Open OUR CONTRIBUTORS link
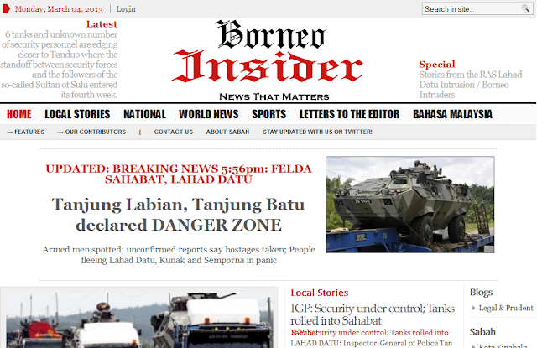The width and height of the screenshot is (537, 348). (91, 132)
